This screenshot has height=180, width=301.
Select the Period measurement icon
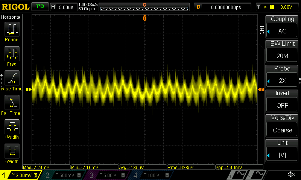[12, 29]
